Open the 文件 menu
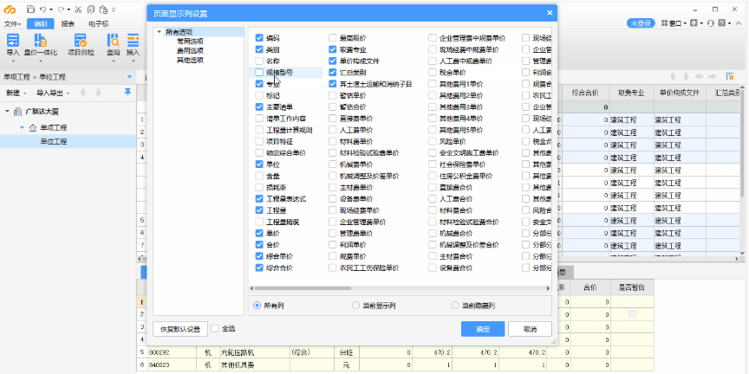The width and height of the screenshot is (749, 374). click(12, 23)
